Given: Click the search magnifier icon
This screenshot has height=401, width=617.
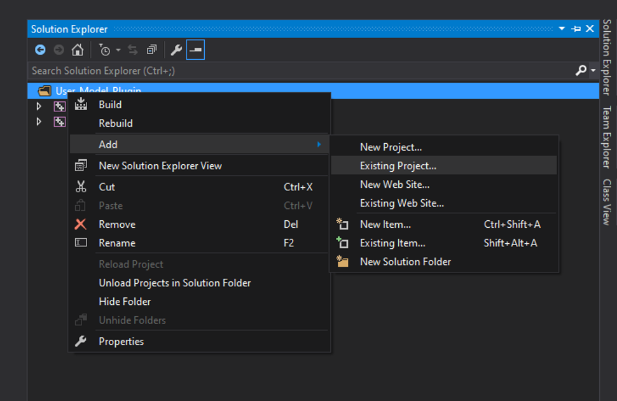Looking at the screenshot, I should point(581,71).
